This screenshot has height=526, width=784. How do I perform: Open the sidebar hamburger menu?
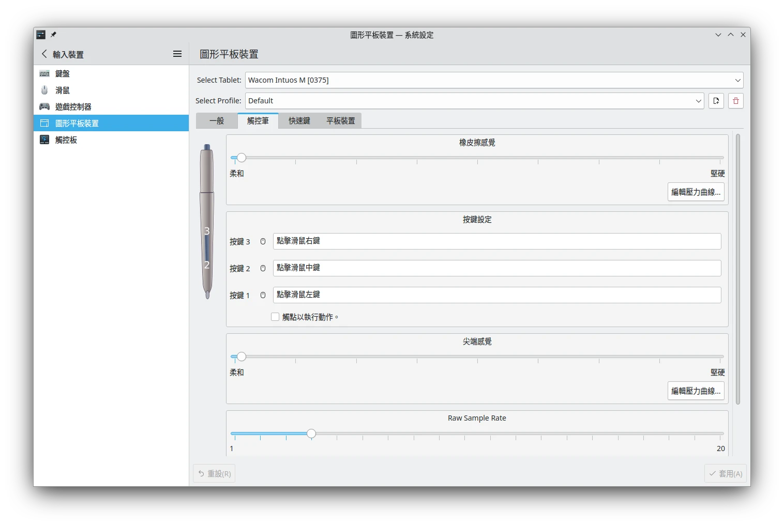coord(177,54)
